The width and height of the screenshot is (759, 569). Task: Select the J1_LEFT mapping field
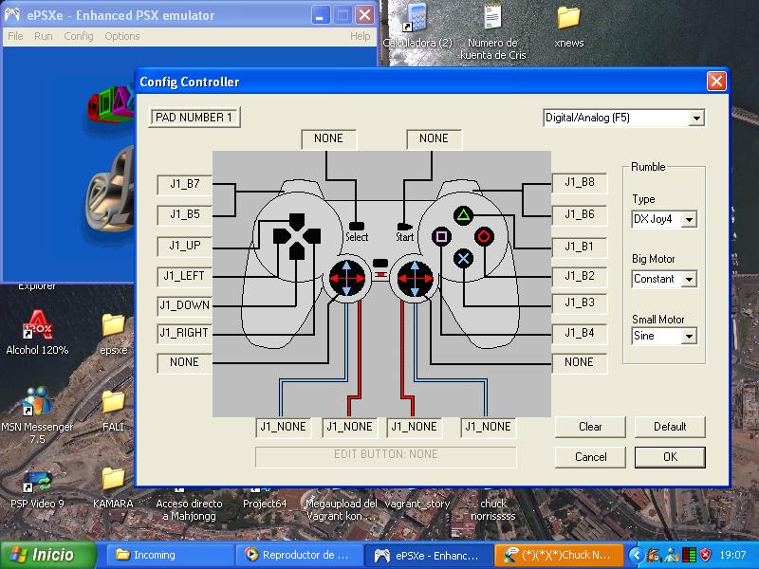[x=184, y=276]
